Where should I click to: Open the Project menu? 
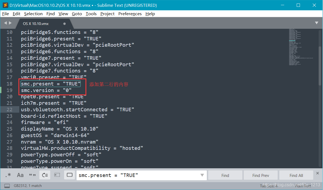point(107,14)
